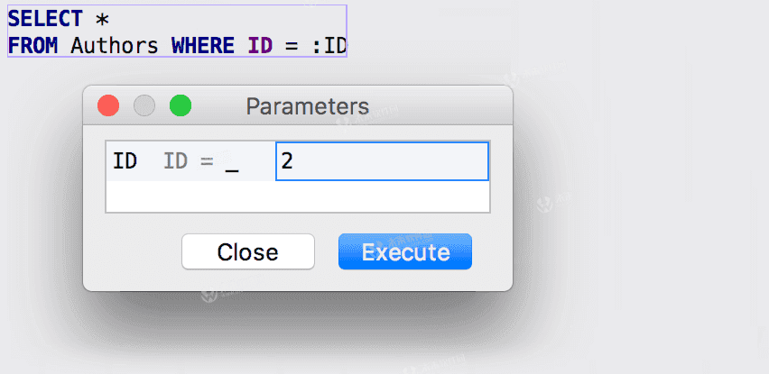Click the equals sign in the SQL query
Image resolution: width=769 pixels, height=374 pixels.
tap(292, 46)
